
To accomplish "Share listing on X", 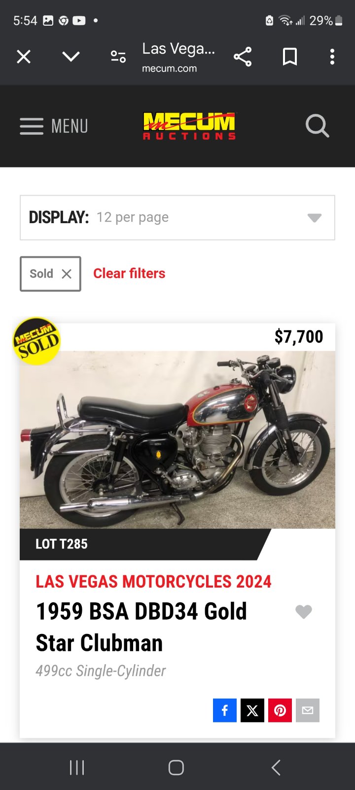I will [252, 711].
